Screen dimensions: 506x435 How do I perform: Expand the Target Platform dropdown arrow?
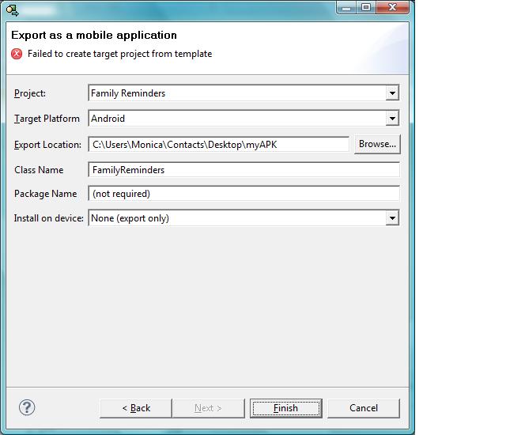point(392,119)
